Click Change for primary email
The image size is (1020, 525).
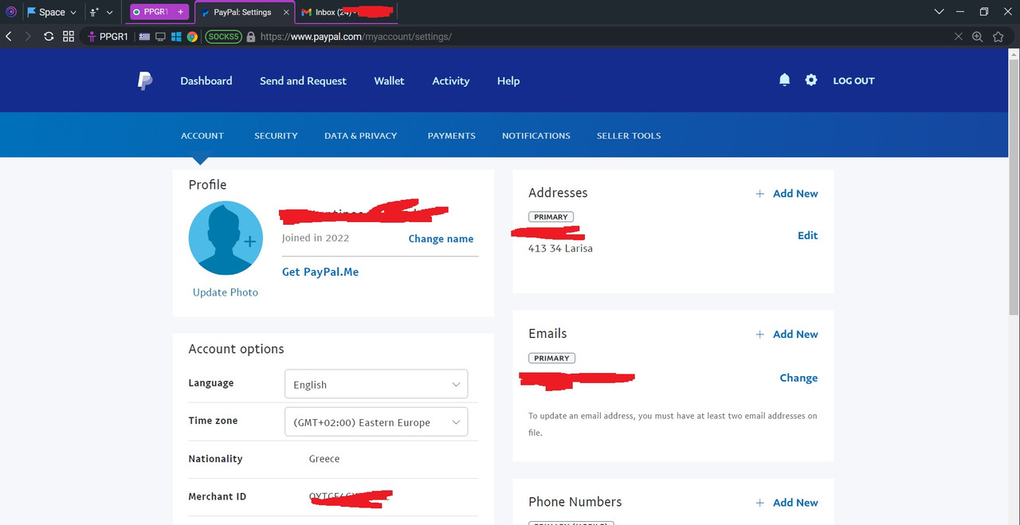coord(798,378)
